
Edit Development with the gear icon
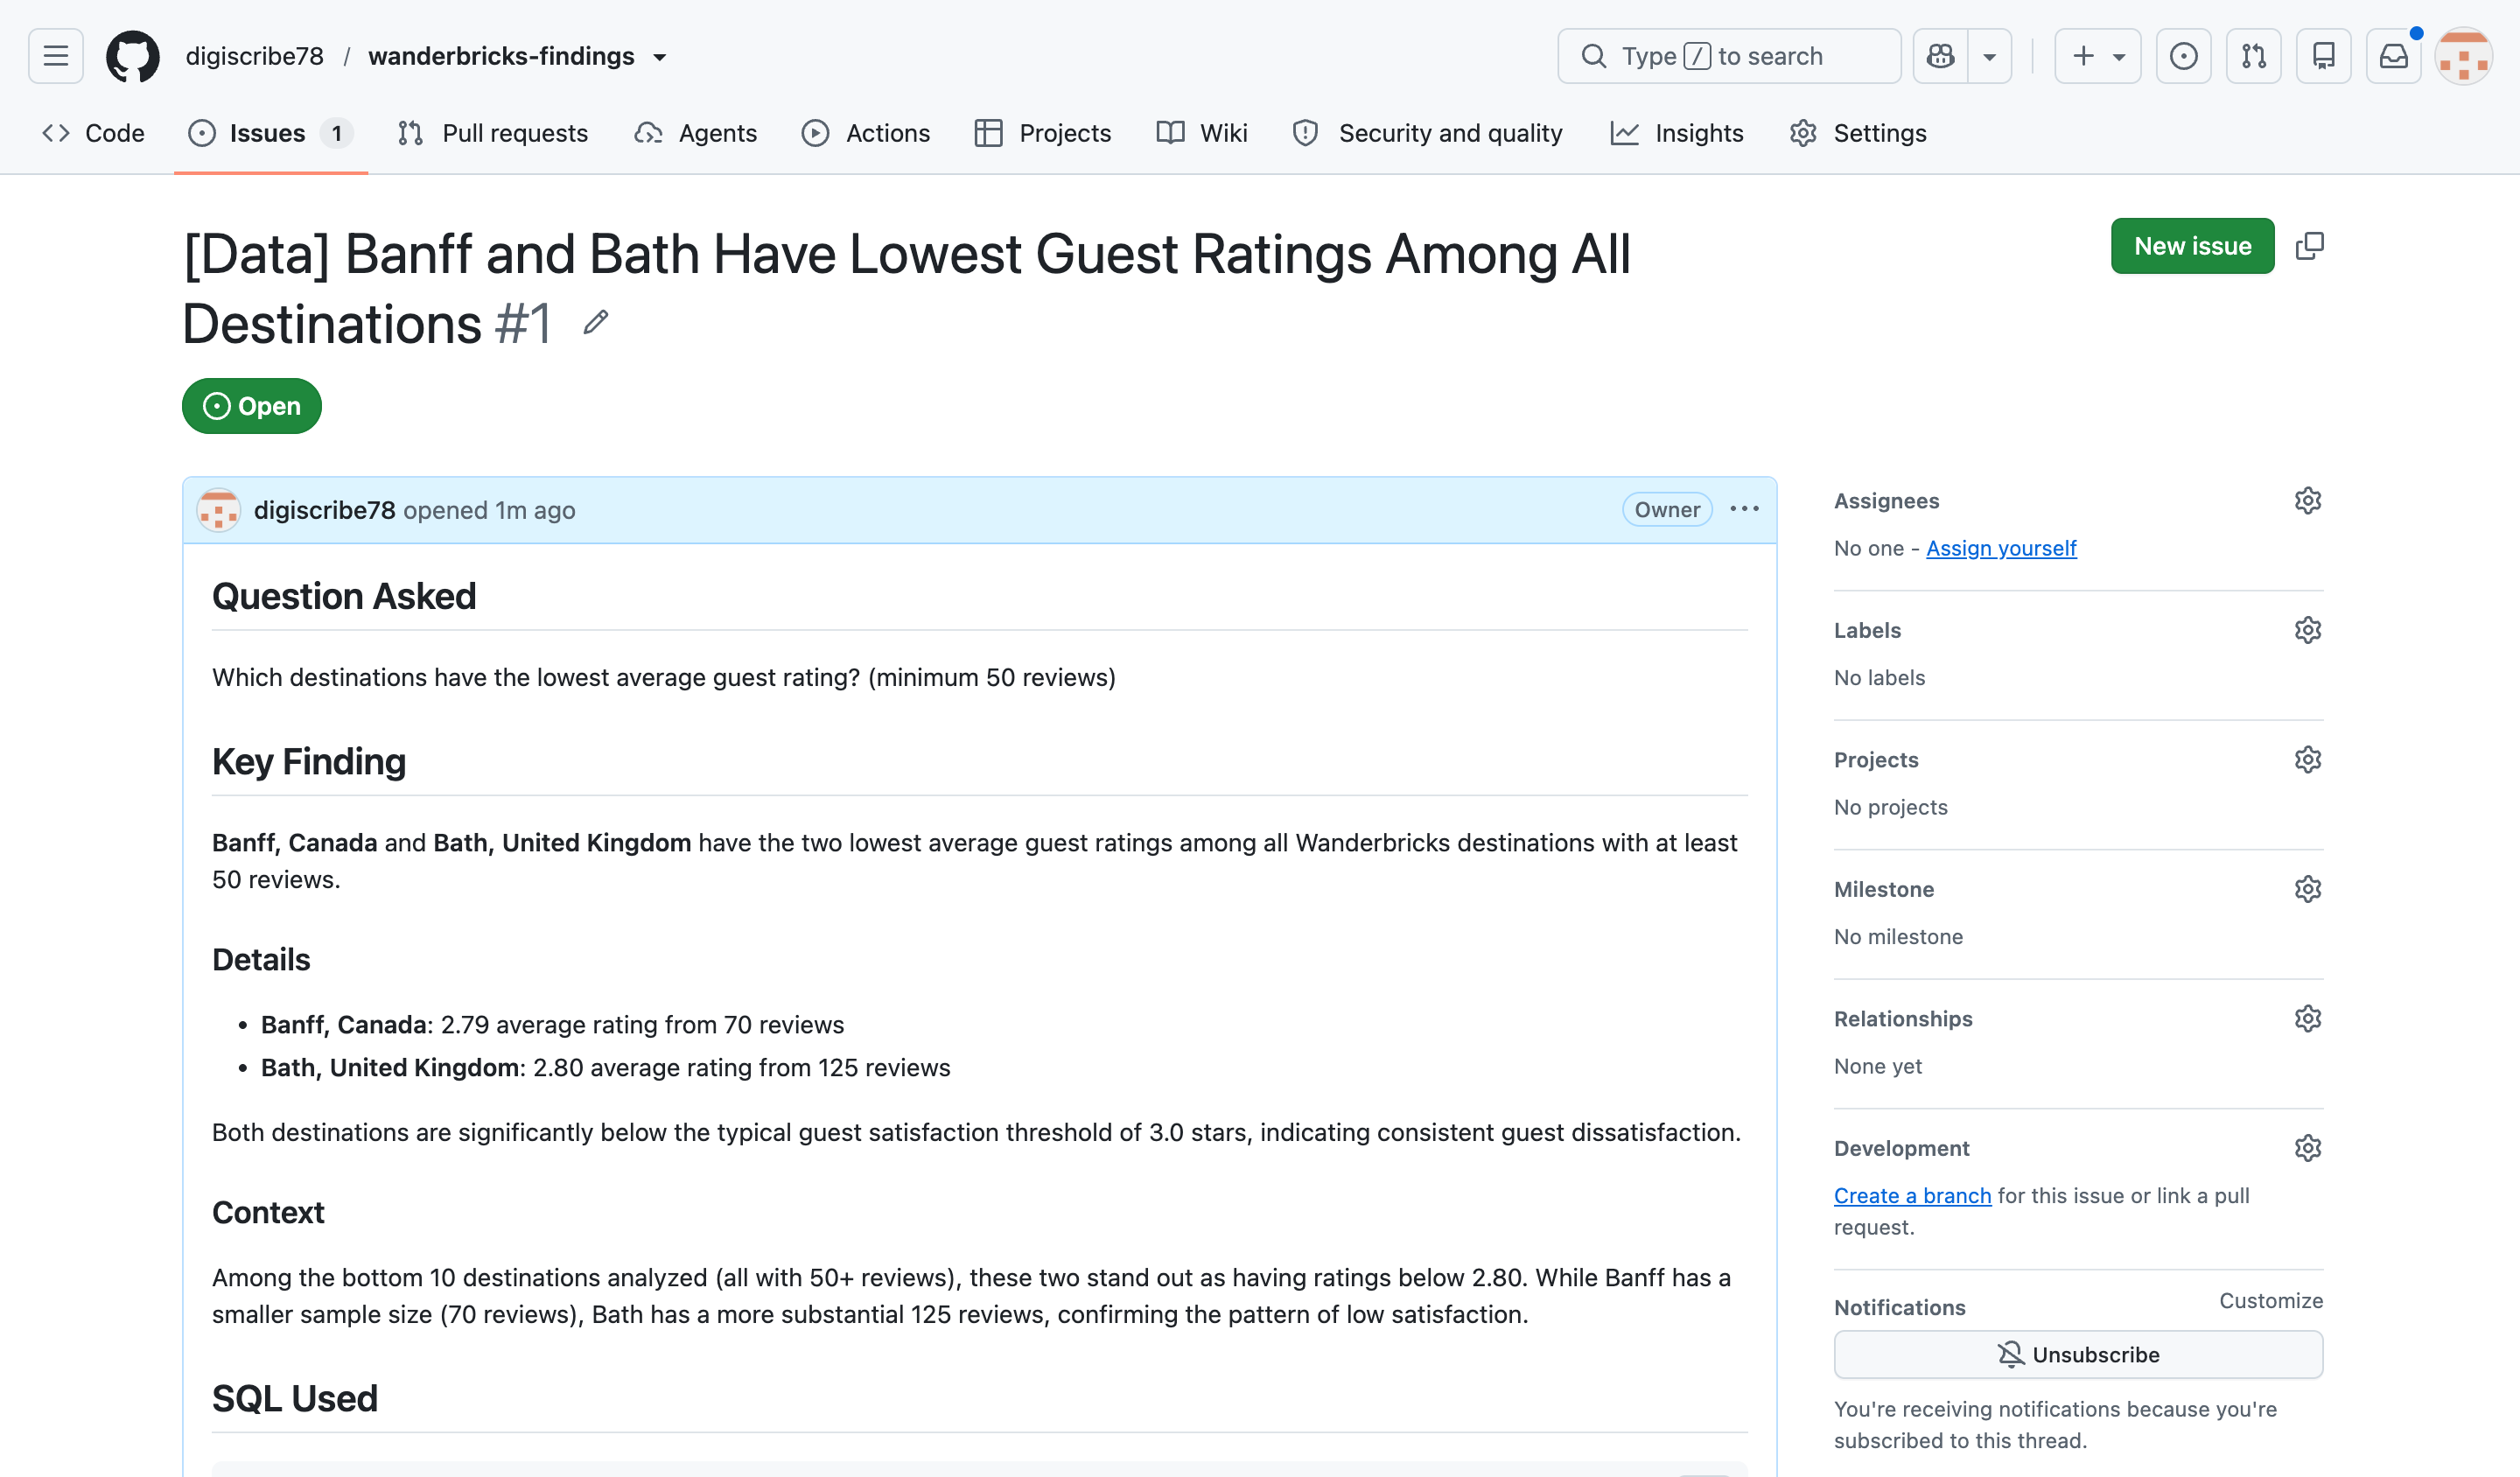(2307, 1148)
